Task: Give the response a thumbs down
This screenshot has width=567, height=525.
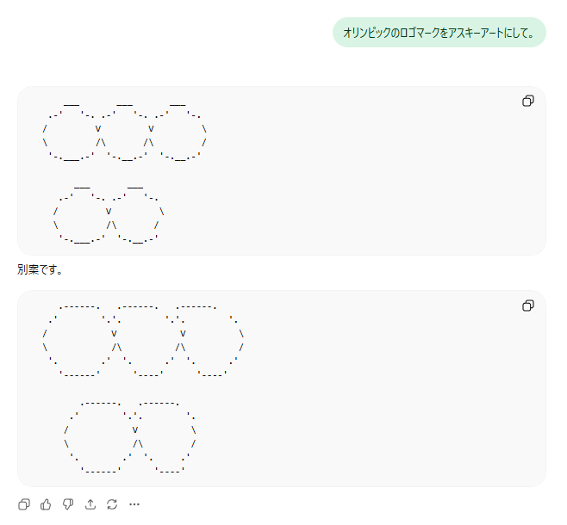Action: coord(68,504)
